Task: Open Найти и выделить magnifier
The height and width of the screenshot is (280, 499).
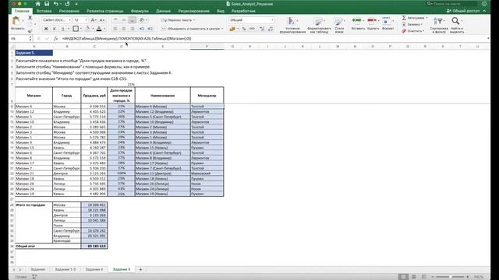Action: click(457, 25)
